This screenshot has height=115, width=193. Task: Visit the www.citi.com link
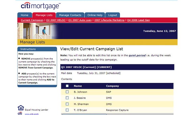(32, 114)
